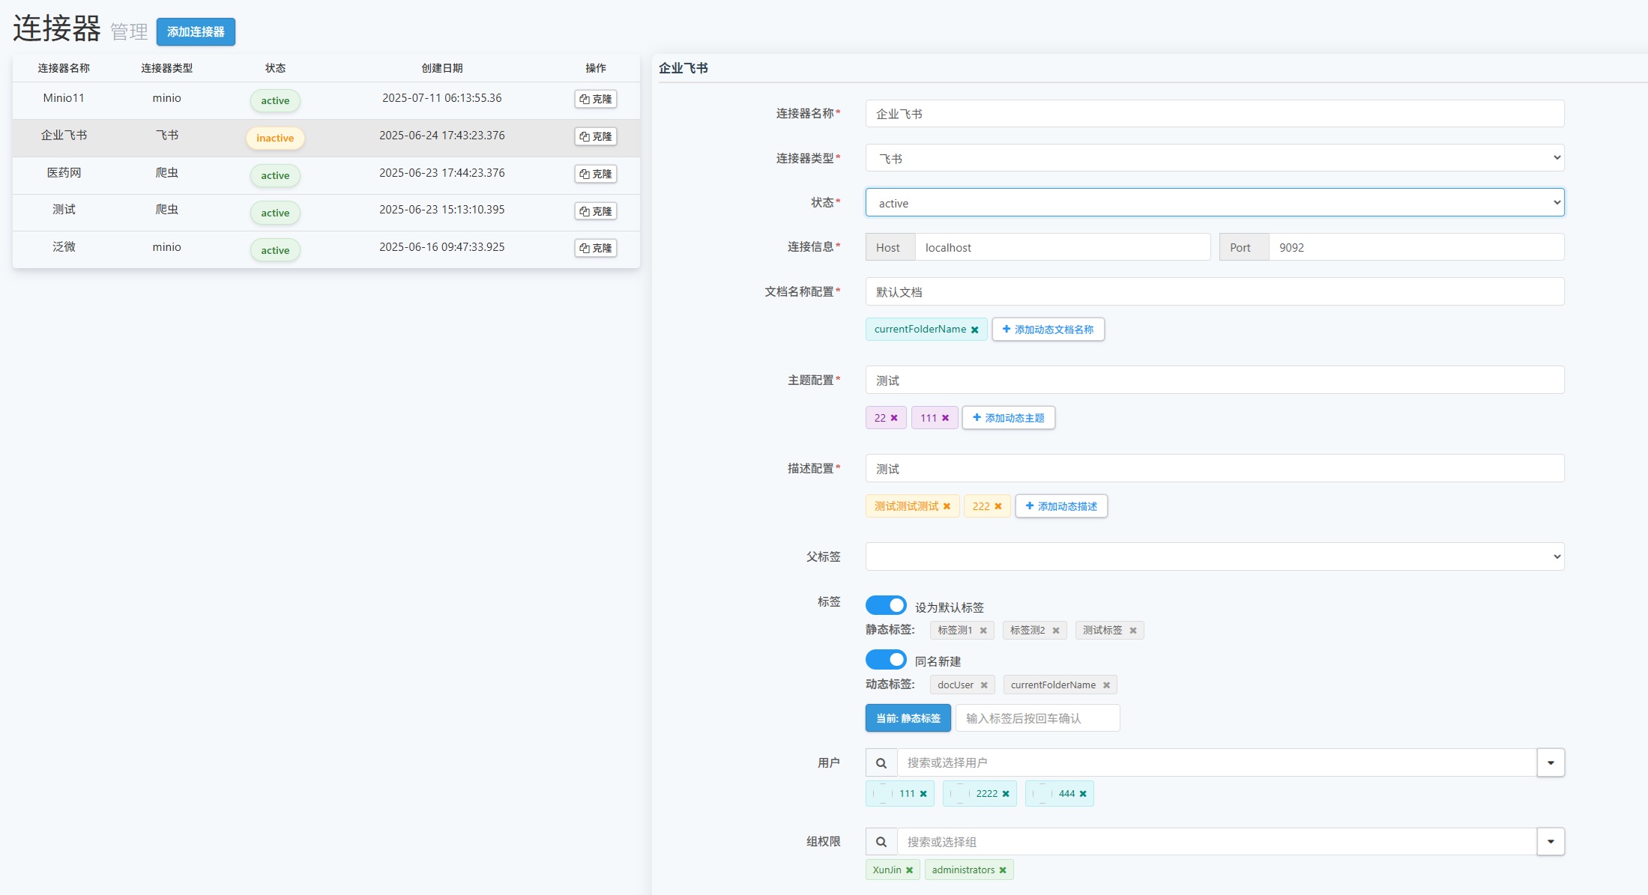Toggle the 同名新建 switch
The height and width of the screenshot is (895, 1648).
(x=886, y=660)
